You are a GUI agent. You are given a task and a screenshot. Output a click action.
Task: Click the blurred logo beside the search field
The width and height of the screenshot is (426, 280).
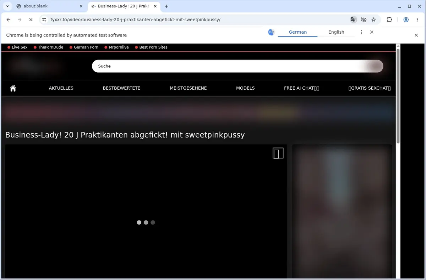(35, 66)
